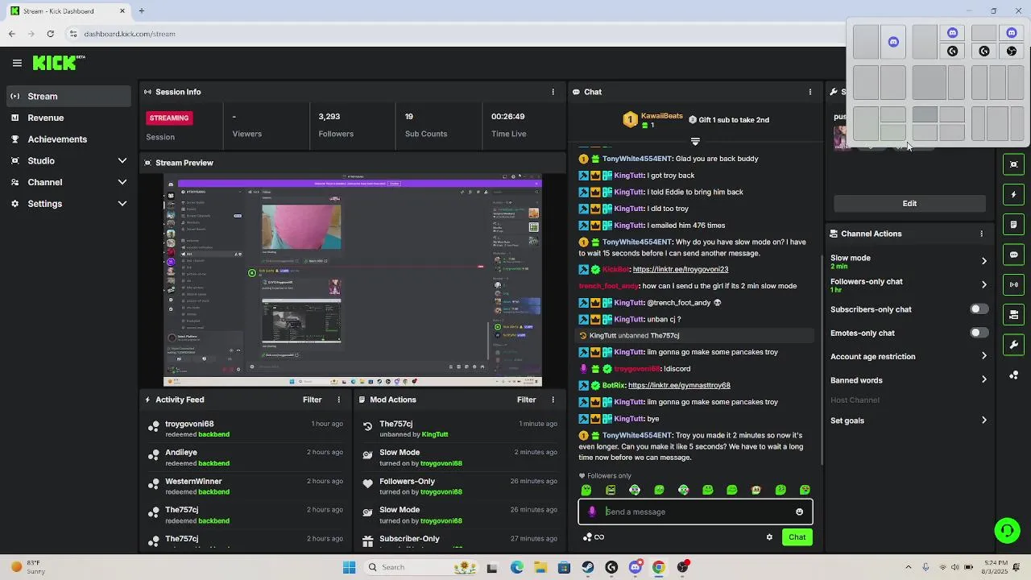Open the Chat panel three-dot menu
Image resolution: width=1031 pixels, height=580 pixels.
coord(809,92)
